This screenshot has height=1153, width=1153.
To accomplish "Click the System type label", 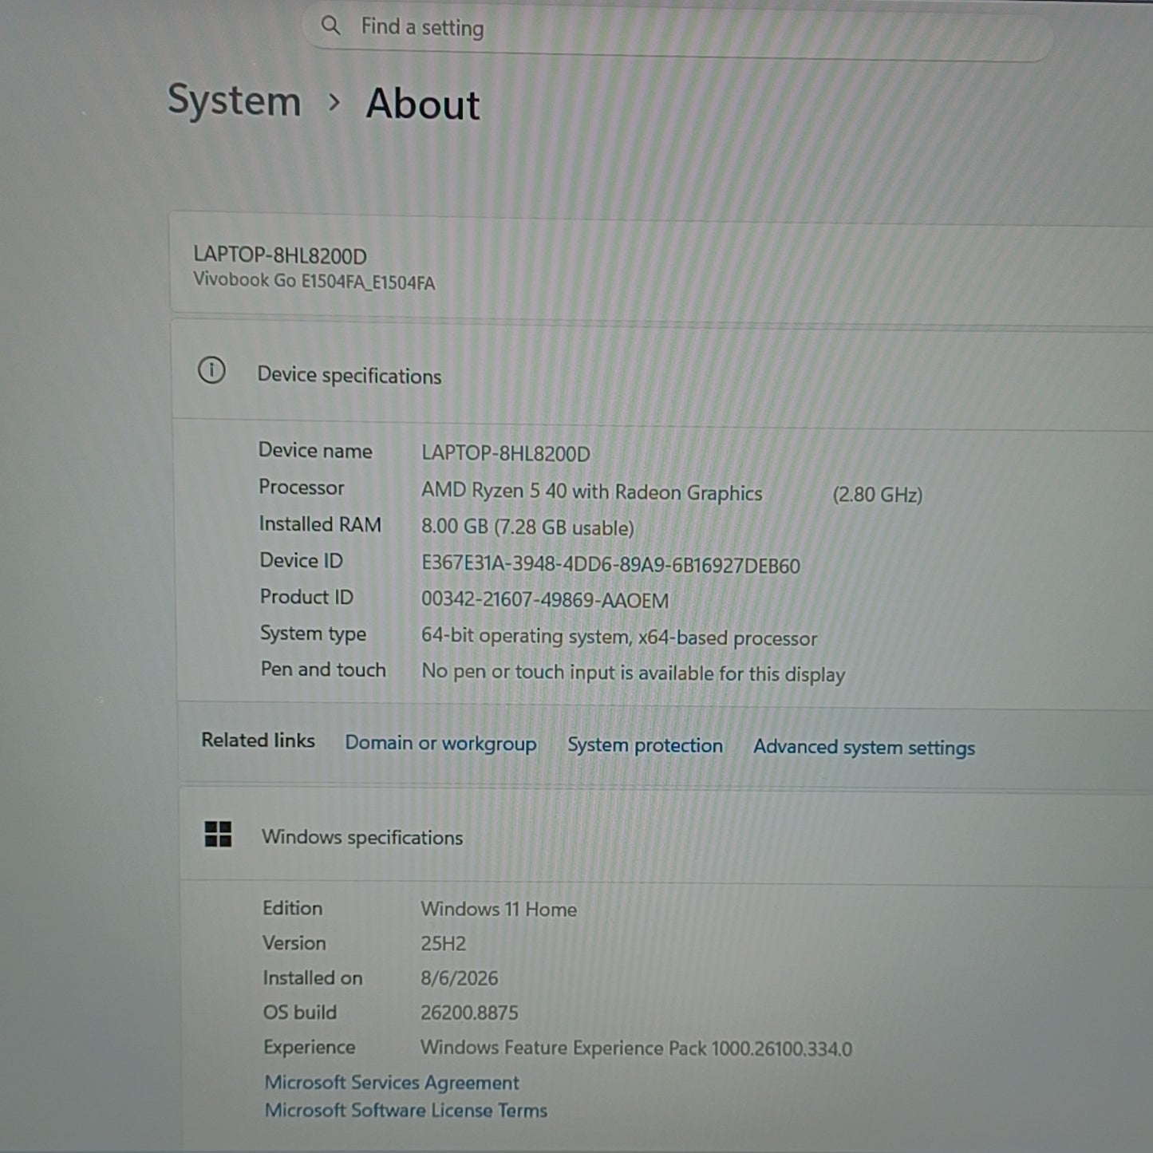I will 313,634.
